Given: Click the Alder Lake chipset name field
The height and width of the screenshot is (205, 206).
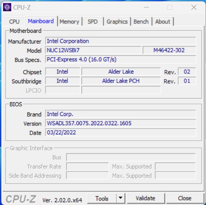Looking at the screenshot, I should [x=121, y=72].
